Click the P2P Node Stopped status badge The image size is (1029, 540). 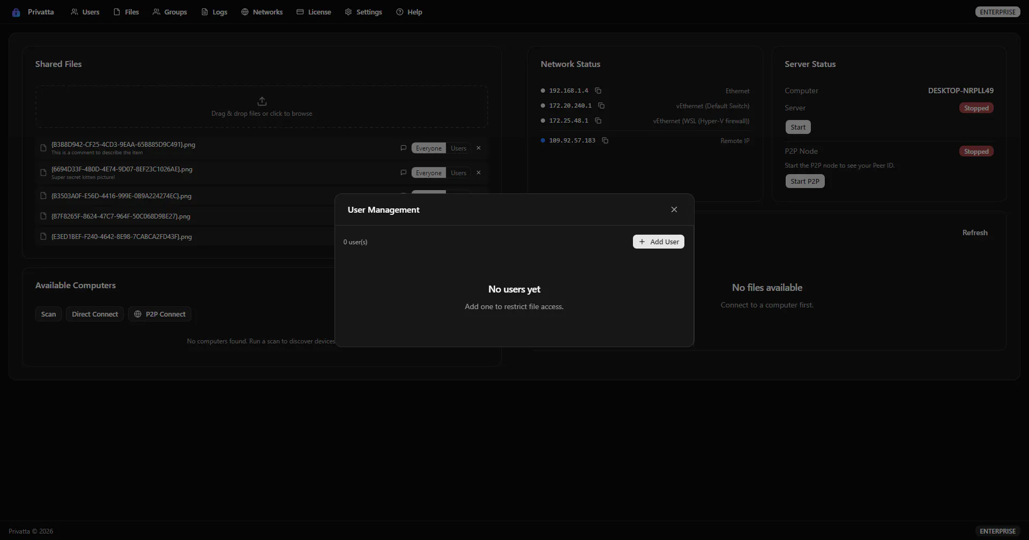coord(976,152)
